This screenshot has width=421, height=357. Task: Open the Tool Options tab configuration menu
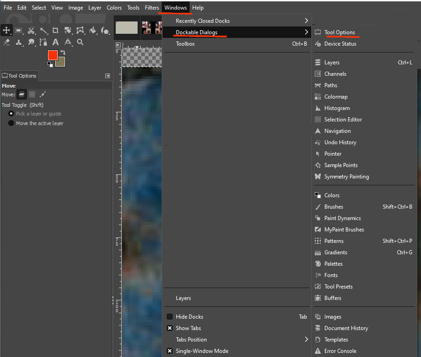[x=108, y=76]
